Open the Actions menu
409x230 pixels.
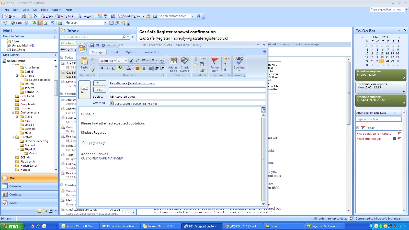click(56, 10)
